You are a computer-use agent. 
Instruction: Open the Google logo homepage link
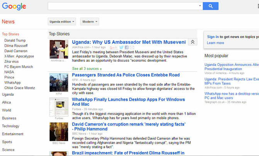pyautogui.click(x=14, y=6)
